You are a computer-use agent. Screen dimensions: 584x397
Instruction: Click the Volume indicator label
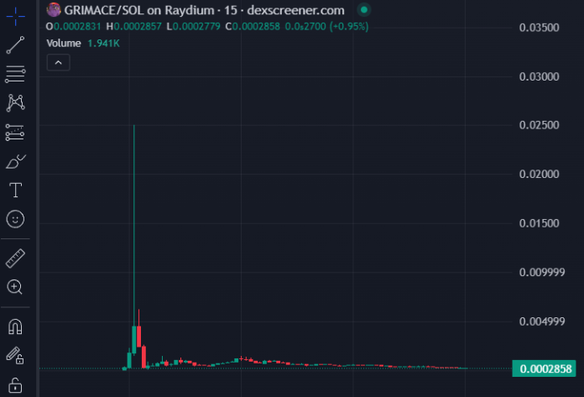point(64,43)
